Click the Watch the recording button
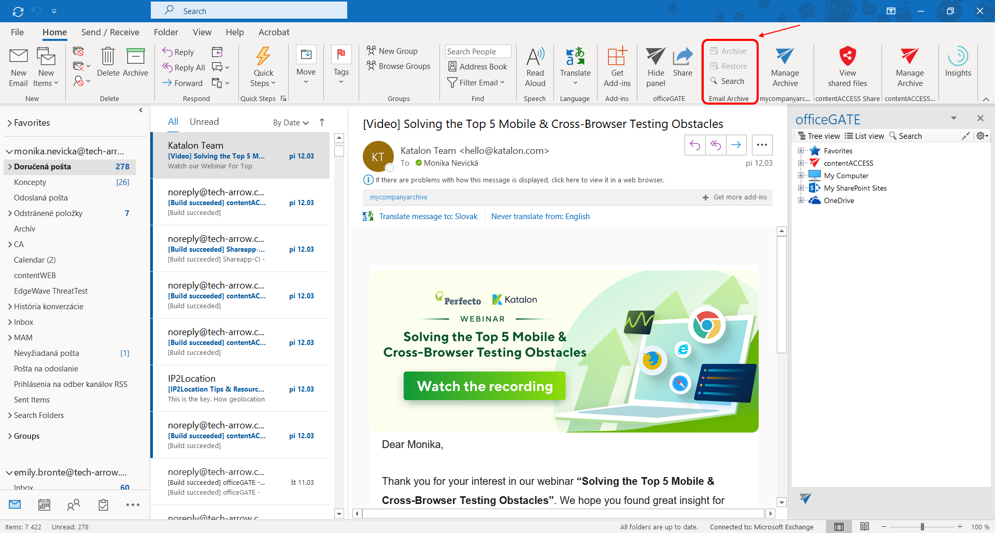The image size is (995, 533). (x=485, y=386)
